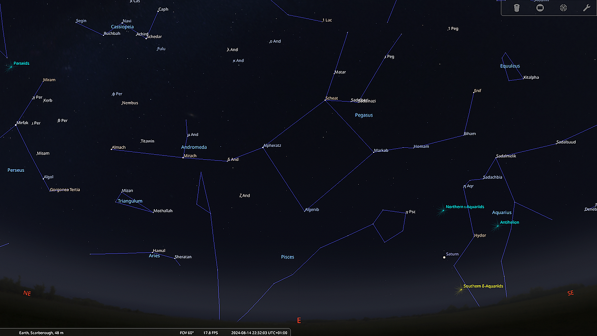Select the star δ And
The width and height of the screenshot is (597, 336).
click(227, 160)
